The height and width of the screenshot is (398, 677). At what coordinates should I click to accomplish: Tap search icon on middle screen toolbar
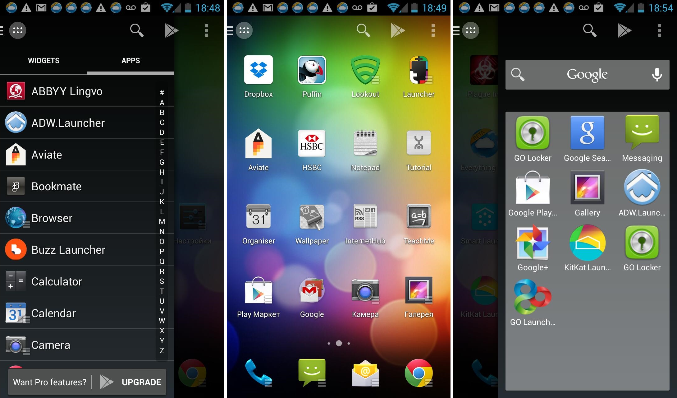tap(363, 30)
